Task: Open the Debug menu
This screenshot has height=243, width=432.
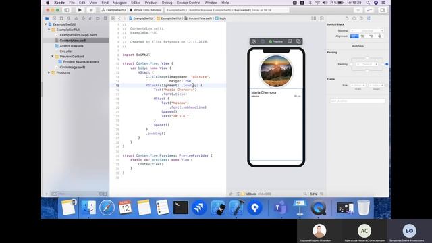Action: tap(167, 3)
